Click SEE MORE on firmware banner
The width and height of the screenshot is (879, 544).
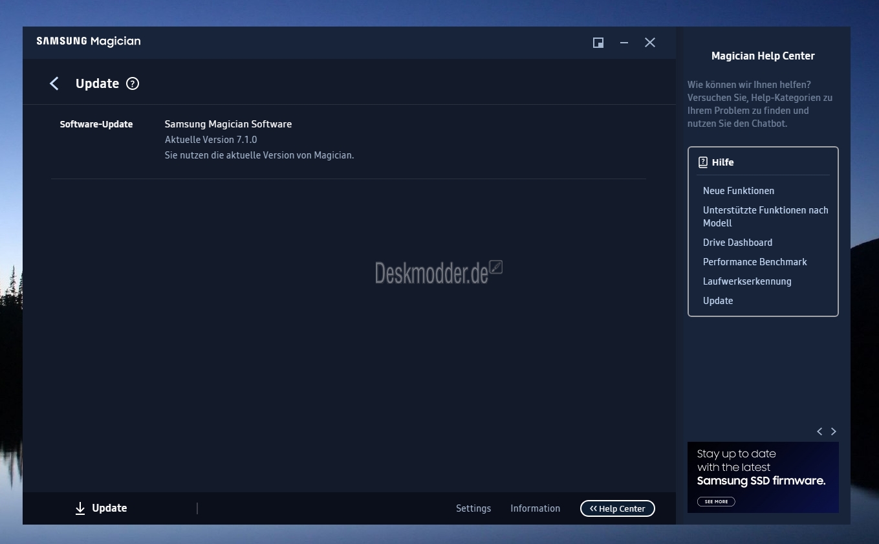716,501
